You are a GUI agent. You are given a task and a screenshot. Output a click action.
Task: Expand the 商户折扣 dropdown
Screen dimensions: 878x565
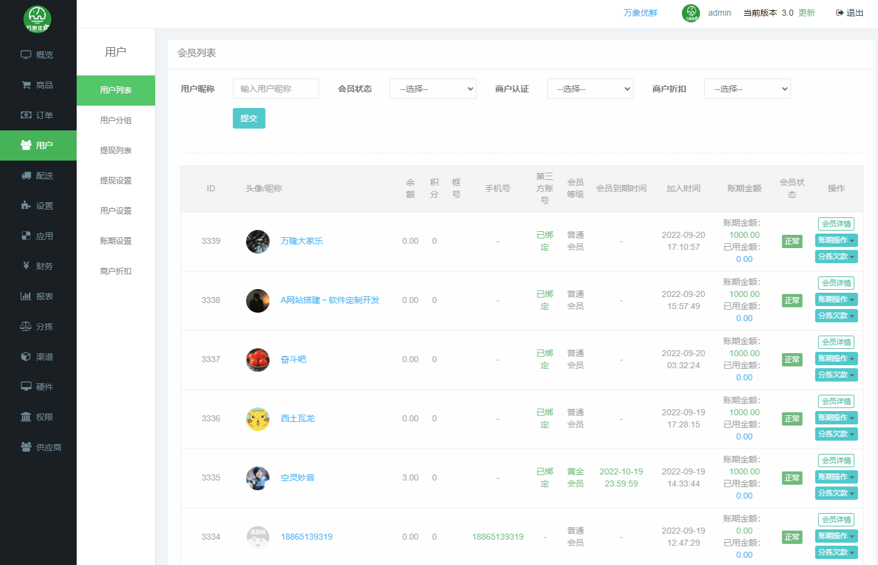click(747, 89)
